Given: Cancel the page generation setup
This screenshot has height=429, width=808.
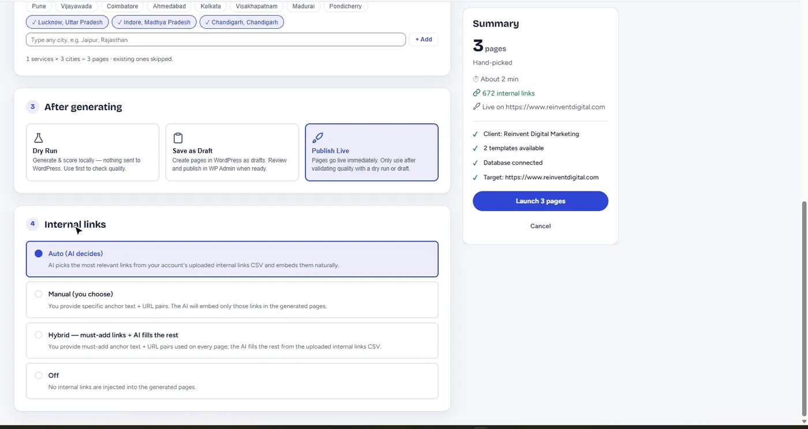Looking at the screenshot, I should pos(540,226).
